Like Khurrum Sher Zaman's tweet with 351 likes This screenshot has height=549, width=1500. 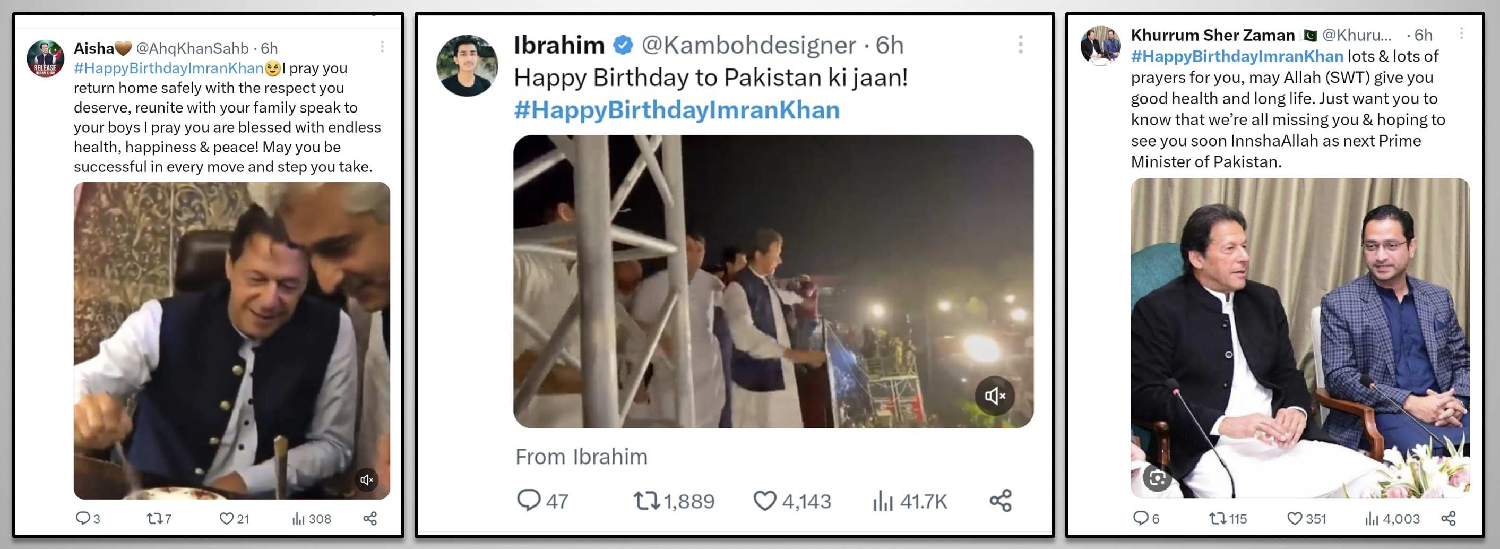point(1294,518)
